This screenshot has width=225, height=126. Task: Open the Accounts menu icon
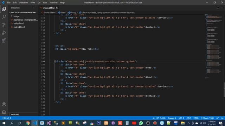pos(4,104)
